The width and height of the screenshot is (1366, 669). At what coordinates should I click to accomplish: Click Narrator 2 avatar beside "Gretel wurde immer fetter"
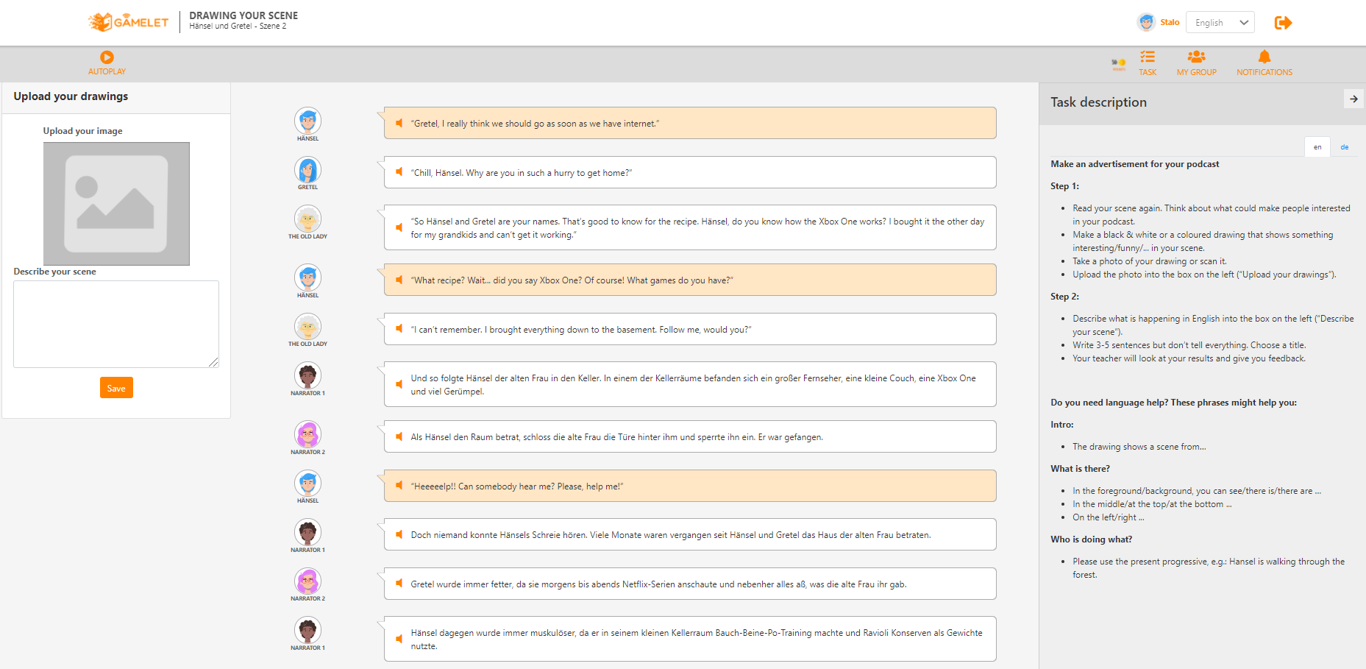coord(307,581)
